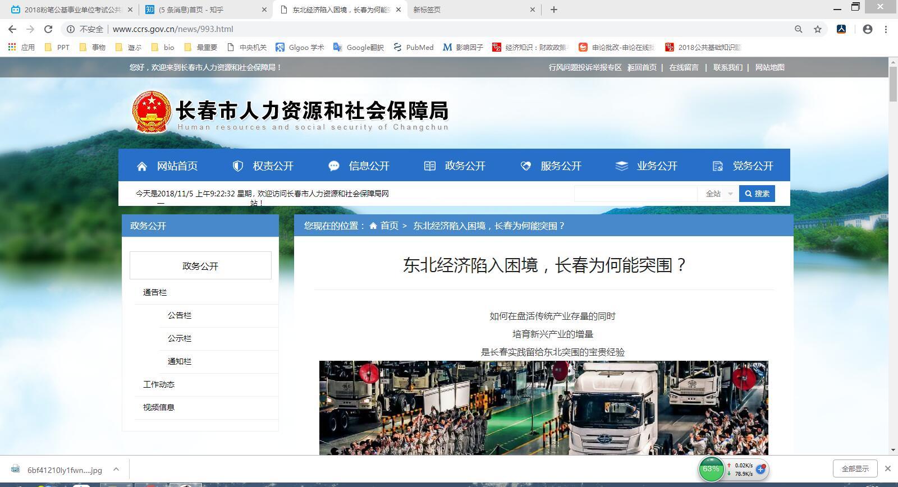Open 服务公开 navigation item
898x487 pixels.
[551, 166]
